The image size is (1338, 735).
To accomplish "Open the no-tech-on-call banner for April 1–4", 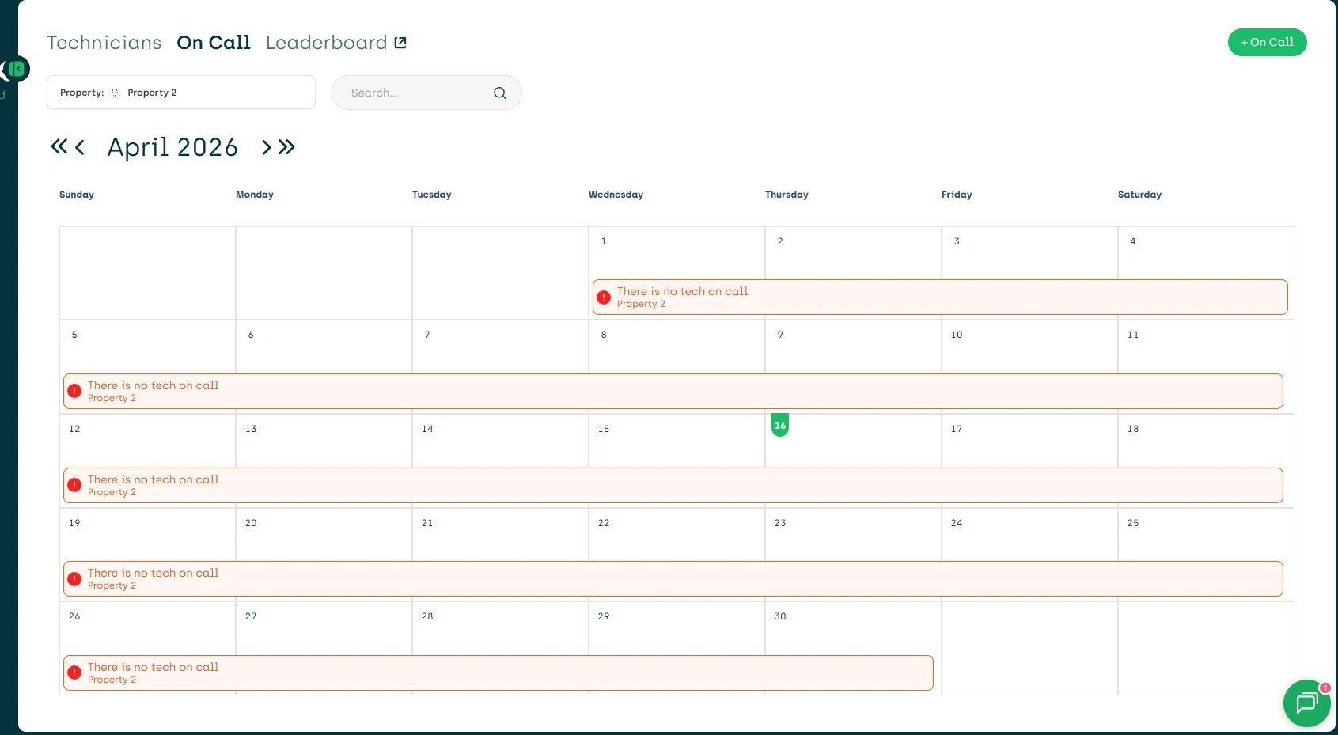I will 940,297.
